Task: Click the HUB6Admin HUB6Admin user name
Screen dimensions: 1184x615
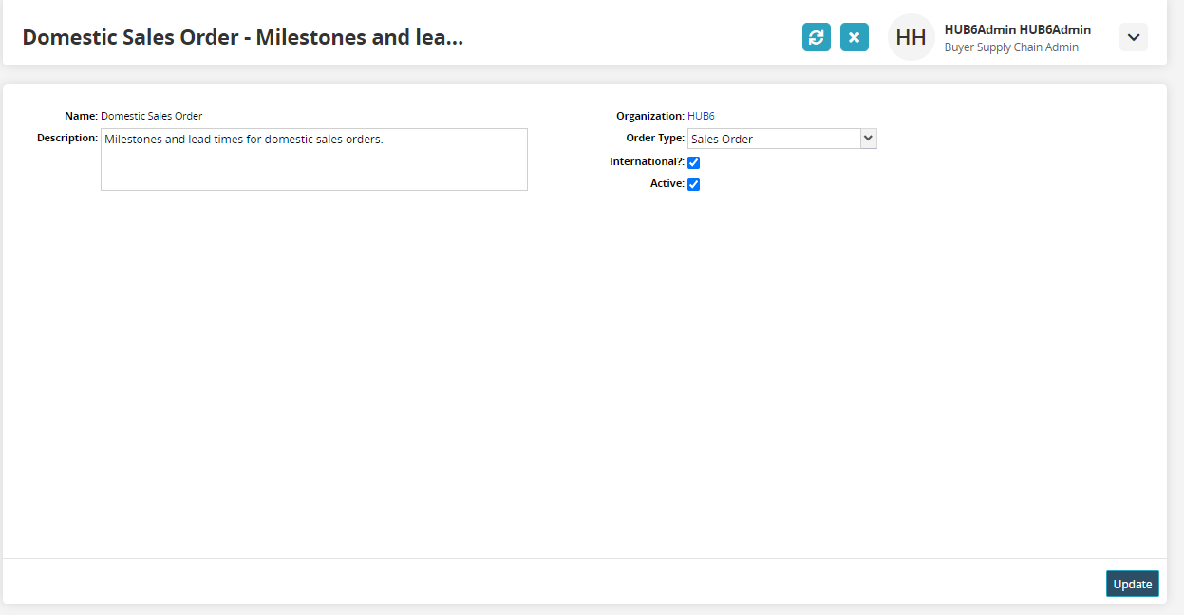Action: [x=1017, y=29]
